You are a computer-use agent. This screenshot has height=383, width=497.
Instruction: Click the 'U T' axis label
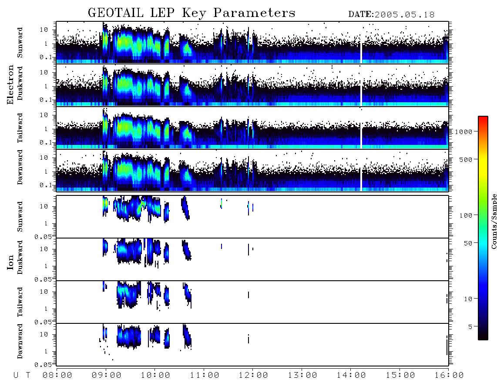[22, 375]
